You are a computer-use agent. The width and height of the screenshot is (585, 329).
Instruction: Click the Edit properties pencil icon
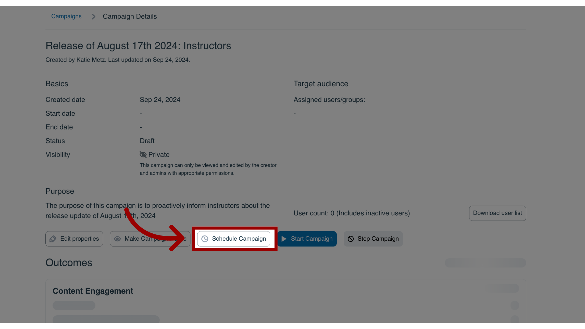[x=53, y=239]
